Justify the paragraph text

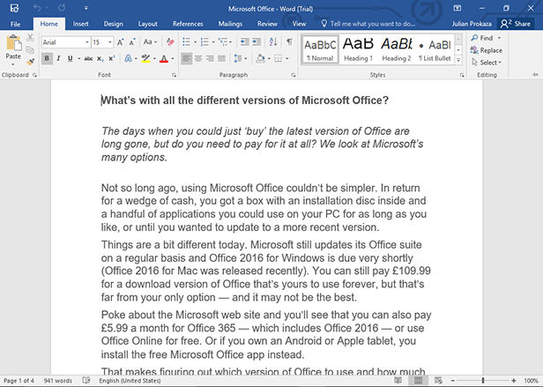[x=221, y=58]
